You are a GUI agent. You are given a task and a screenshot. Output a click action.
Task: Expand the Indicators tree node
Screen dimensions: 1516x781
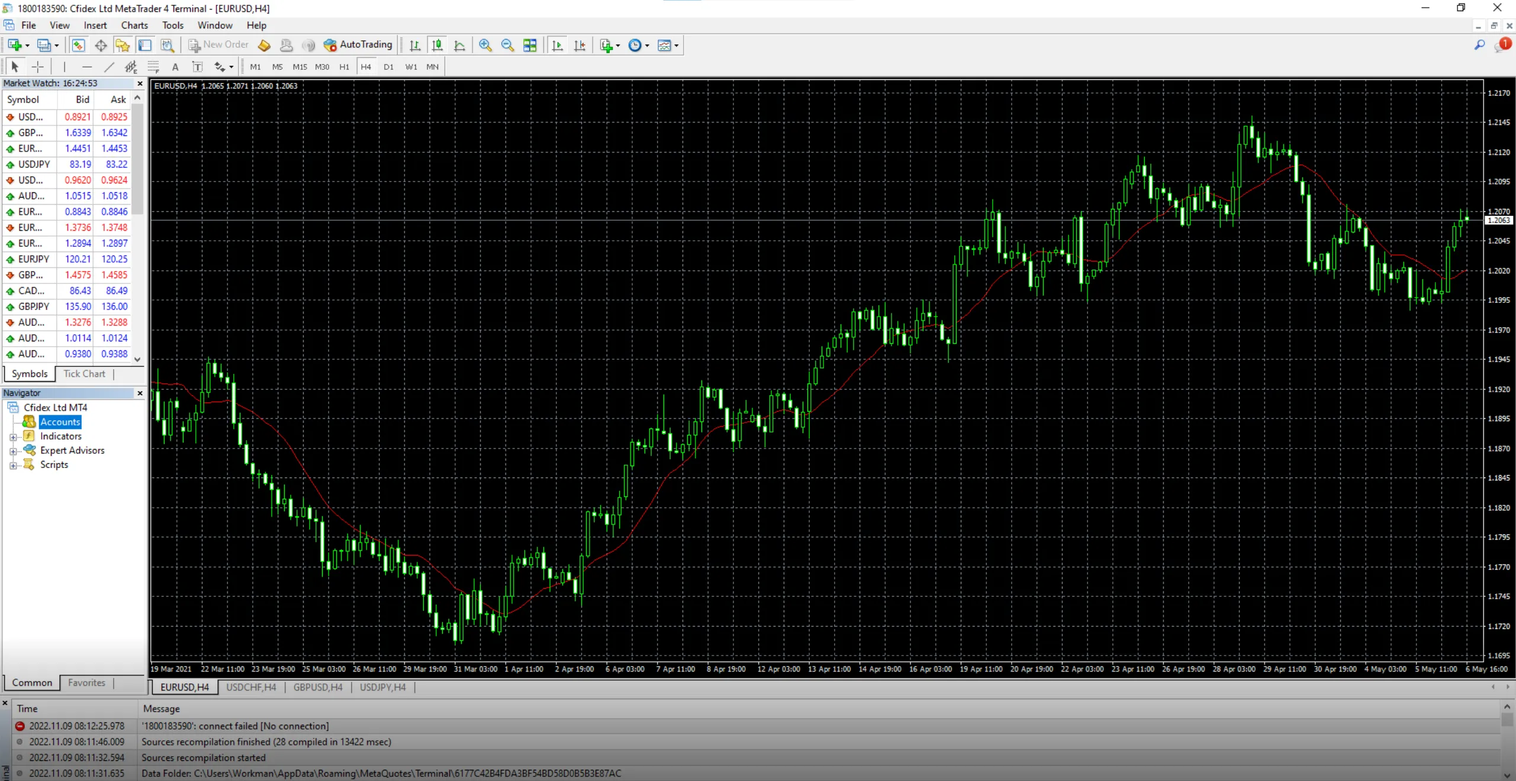pos(13,437)
